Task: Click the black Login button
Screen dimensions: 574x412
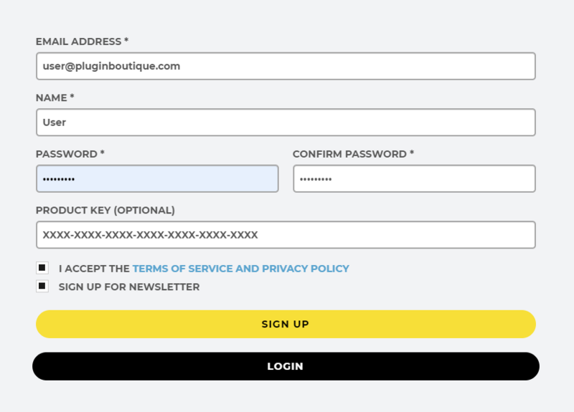Action: pyautogui.click(x=286, y=366)
